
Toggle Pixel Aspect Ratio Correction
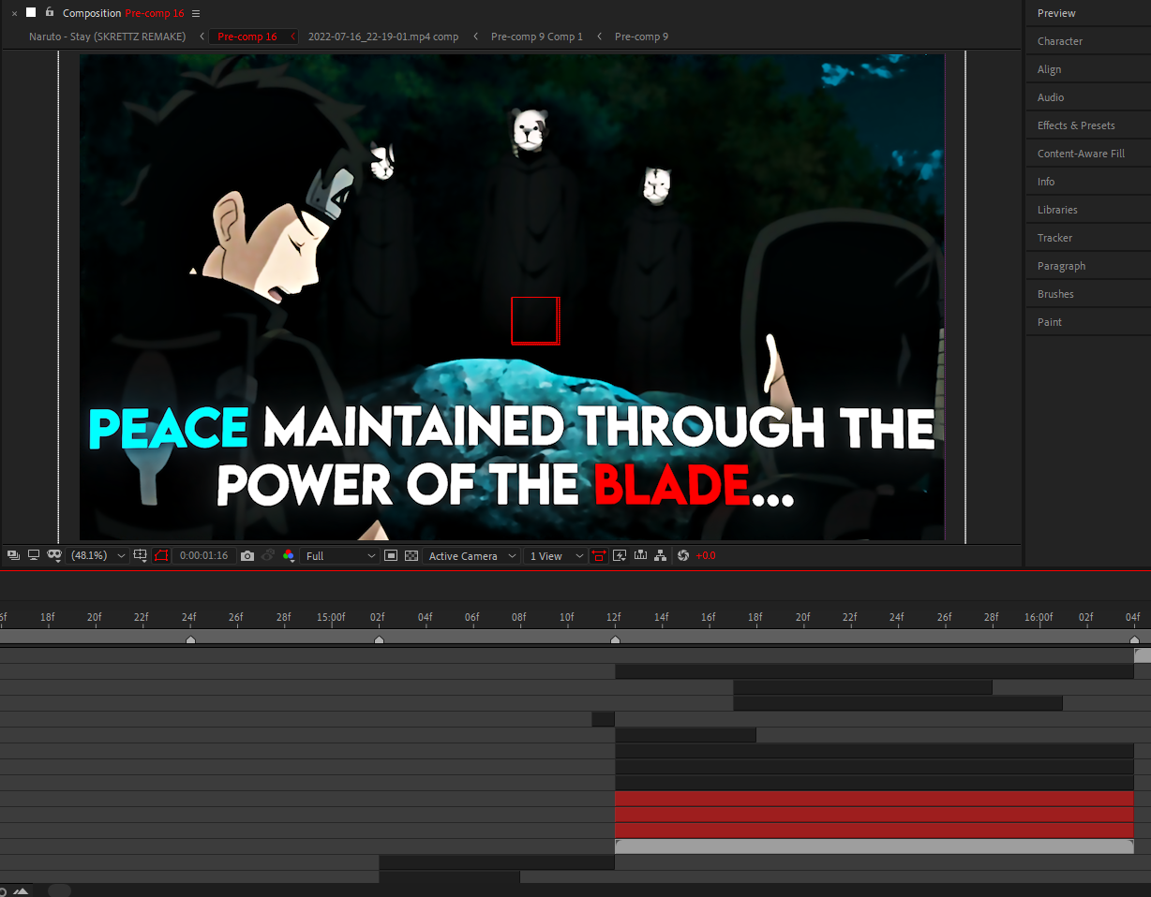click(599, 555)
